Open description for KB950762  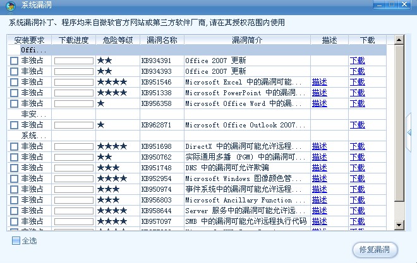[x=320, y=157]
